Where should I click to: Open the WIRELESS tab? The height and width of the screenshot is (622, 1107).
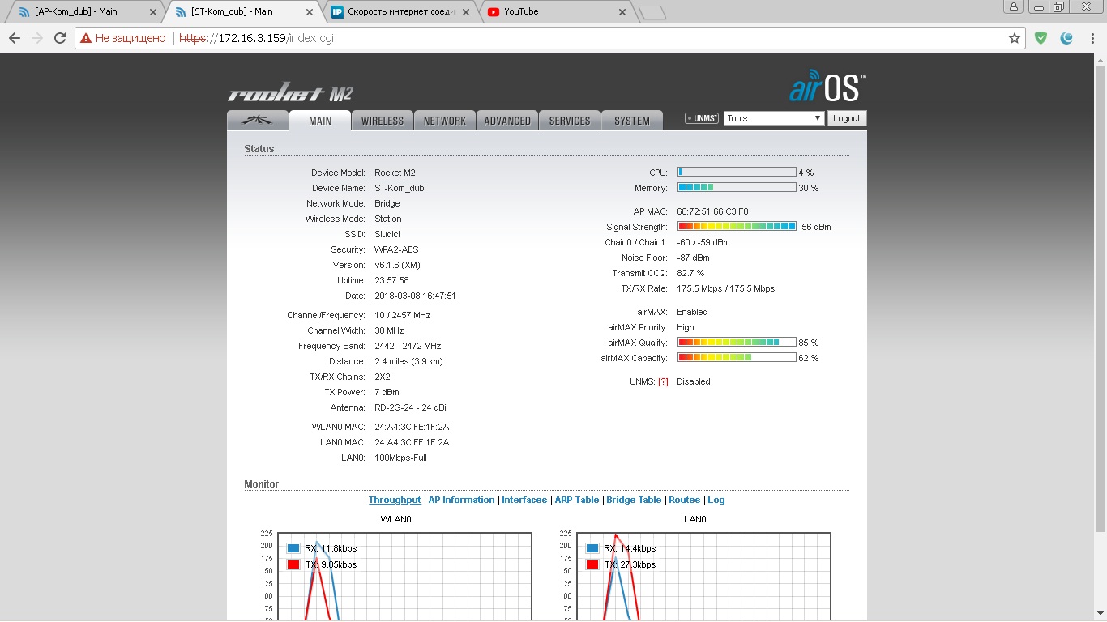(383, 121)
